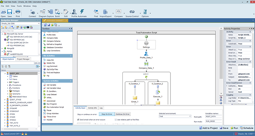The image size is (255, 136).
Task: Open the Oracle_18c CDB1 connection dropdown
Action: [x=39, y=23]
